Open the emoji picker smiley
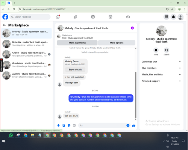This screenshot has width=188, height=150. (128, 125)
